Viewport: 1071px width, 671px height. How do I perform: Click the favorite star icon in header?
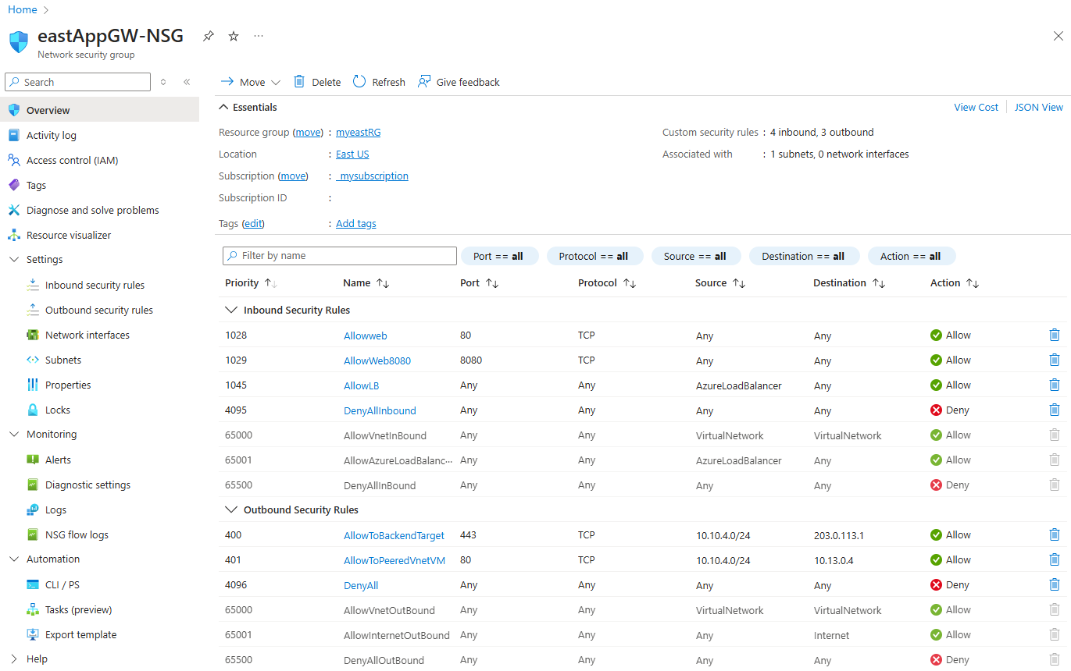234,37
